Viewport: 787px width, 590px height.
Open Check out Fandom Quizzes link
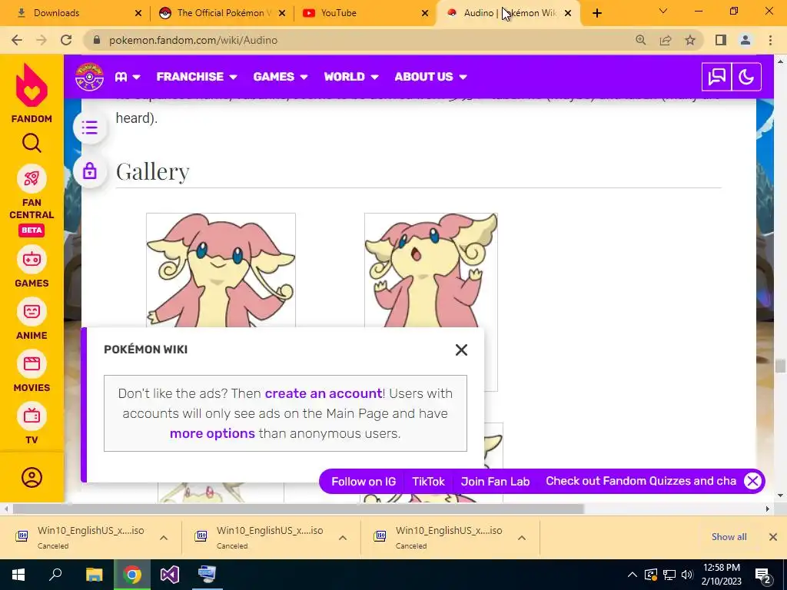coord(641,481)
